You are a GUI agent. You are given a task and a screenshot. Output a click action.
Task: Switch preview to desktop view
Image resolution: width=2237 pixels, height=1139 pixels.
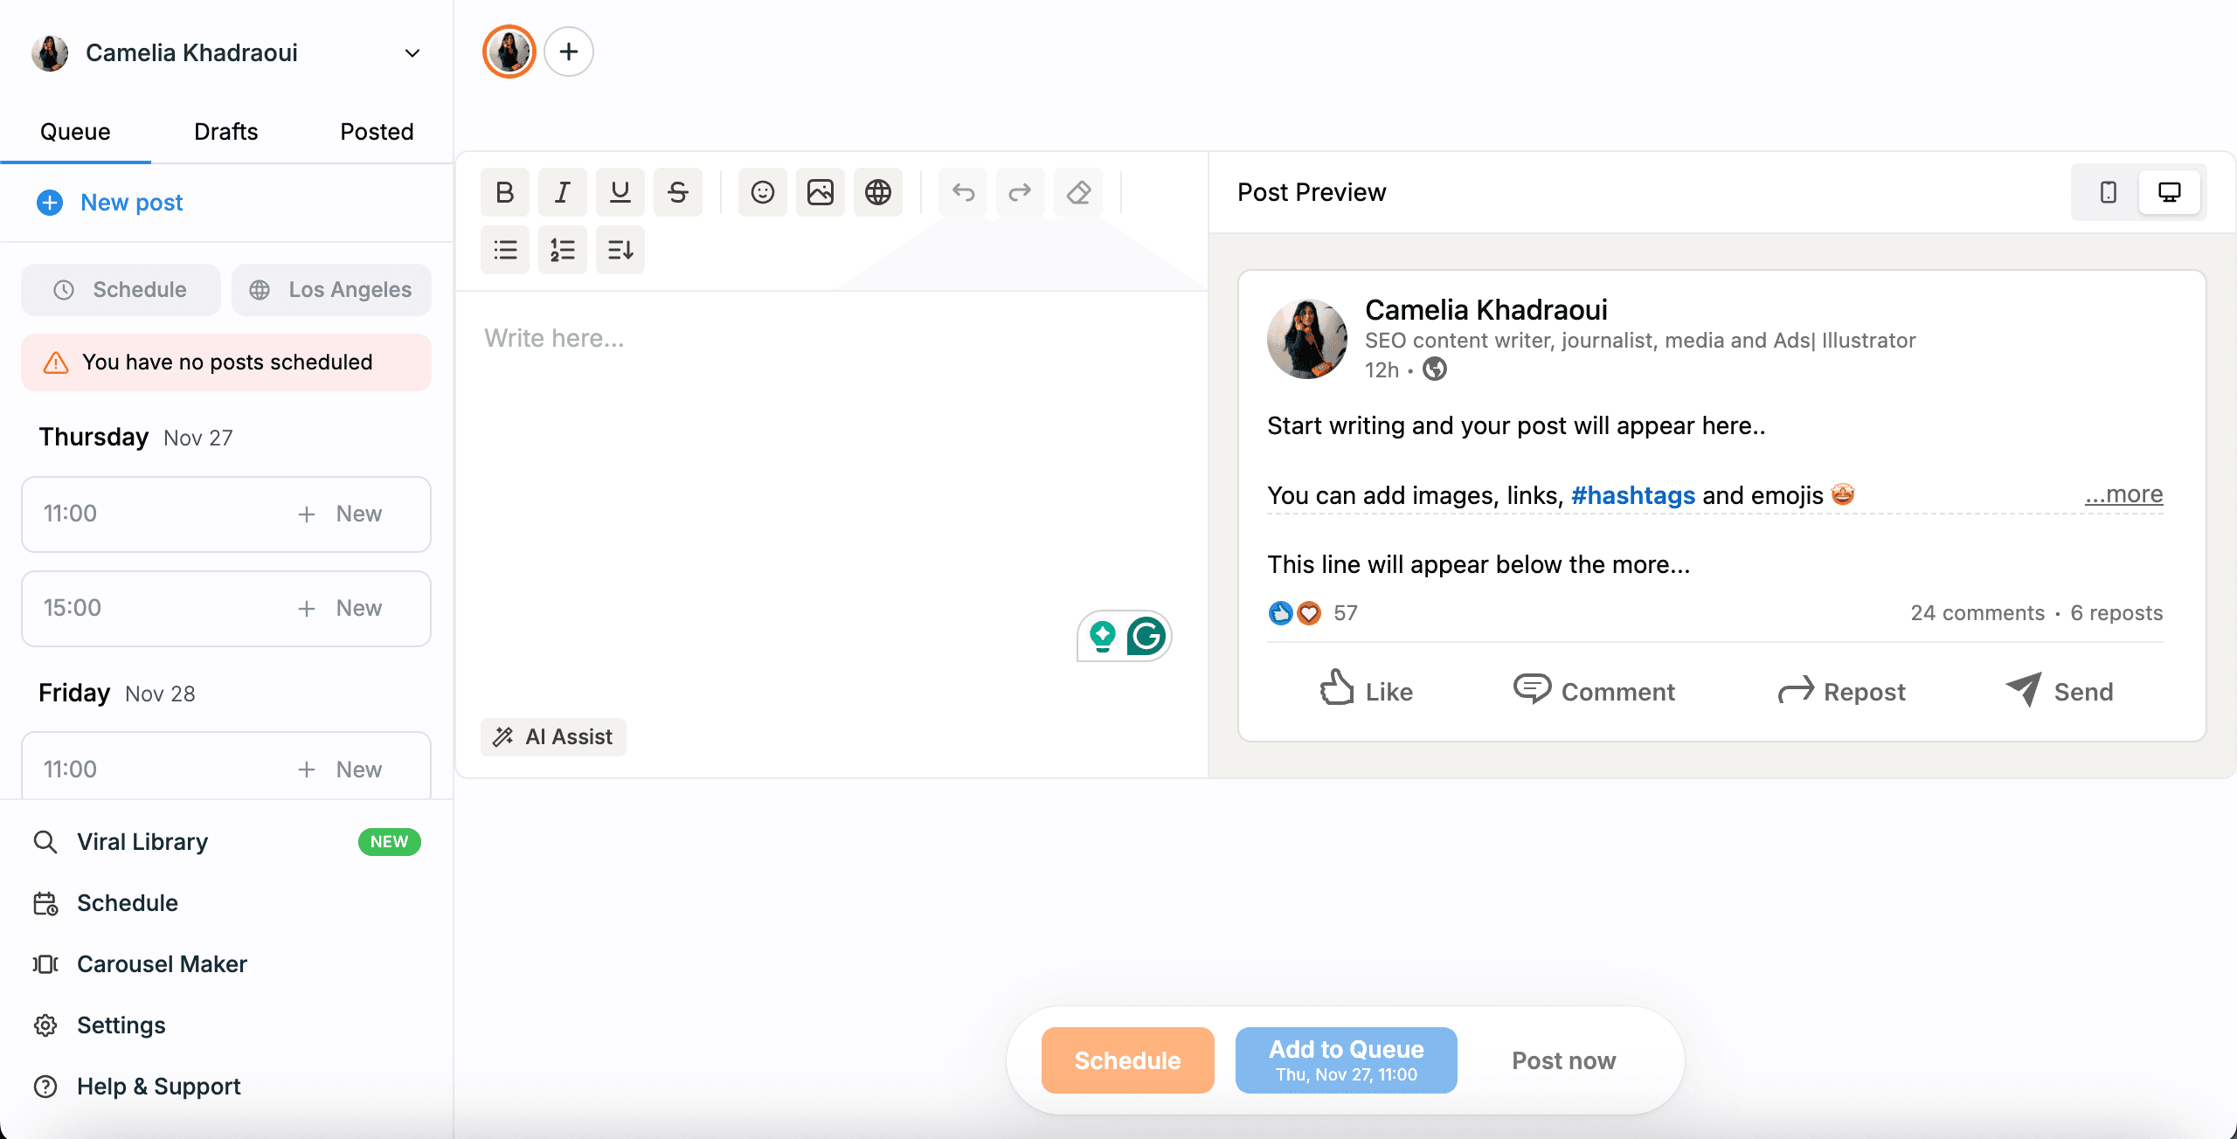(2169, 192)
